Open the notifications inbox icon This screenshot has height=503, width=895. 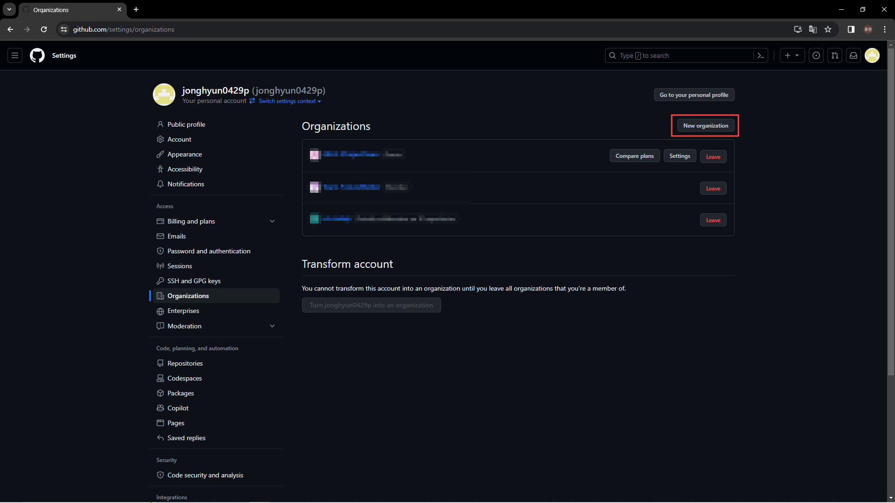click(x=854, y=55)
